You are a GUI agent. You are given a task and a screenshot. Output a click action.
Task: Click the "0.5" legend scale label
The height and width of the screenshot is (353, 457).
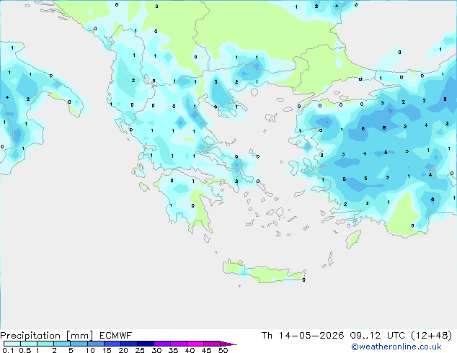click(x=25, y=350)
